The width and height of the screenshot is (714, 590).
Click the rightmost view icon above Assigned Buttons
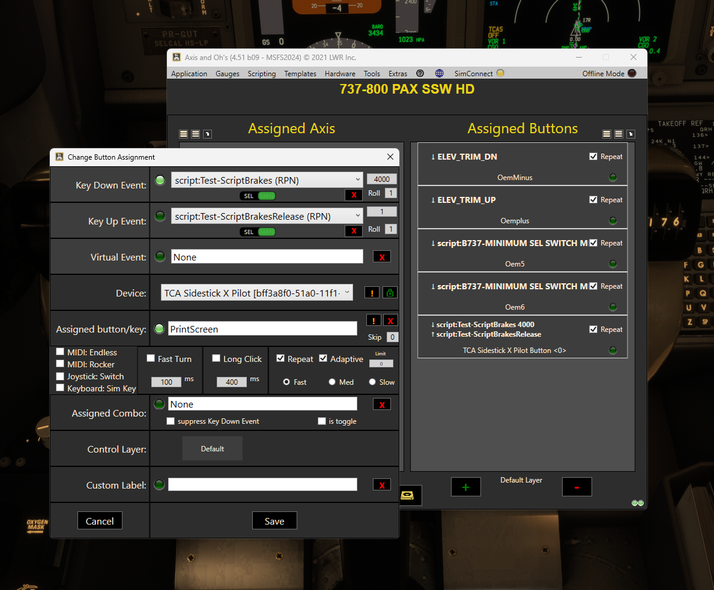coord(631,134)
